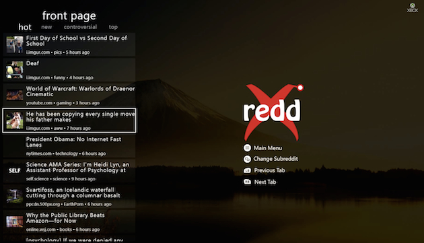424x243 pixels.
Task: Select the copying every single move post
Action: (x=69, y=120)
